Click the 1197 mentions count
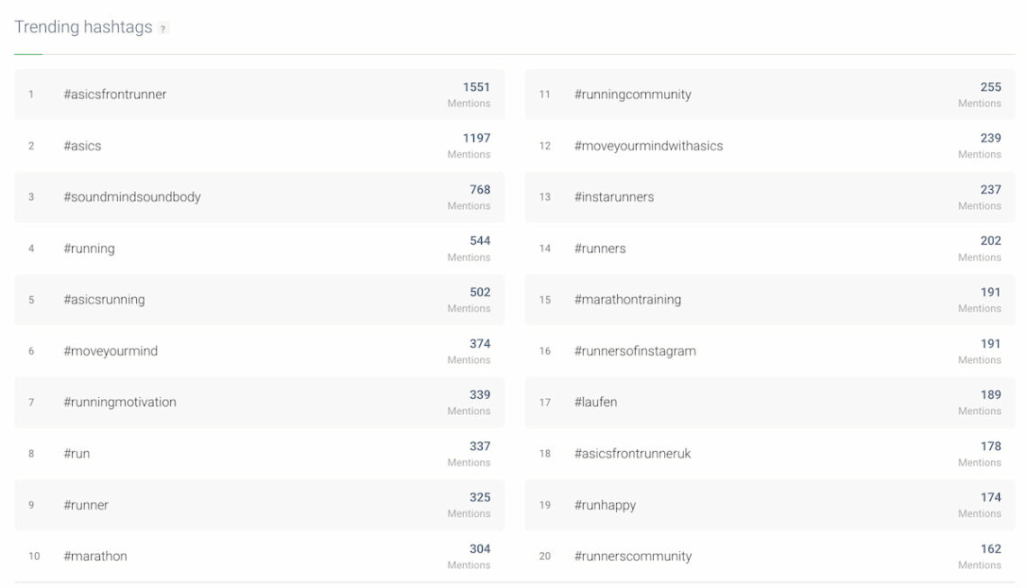The image size is (1027, 588). [x=477, y=138]
